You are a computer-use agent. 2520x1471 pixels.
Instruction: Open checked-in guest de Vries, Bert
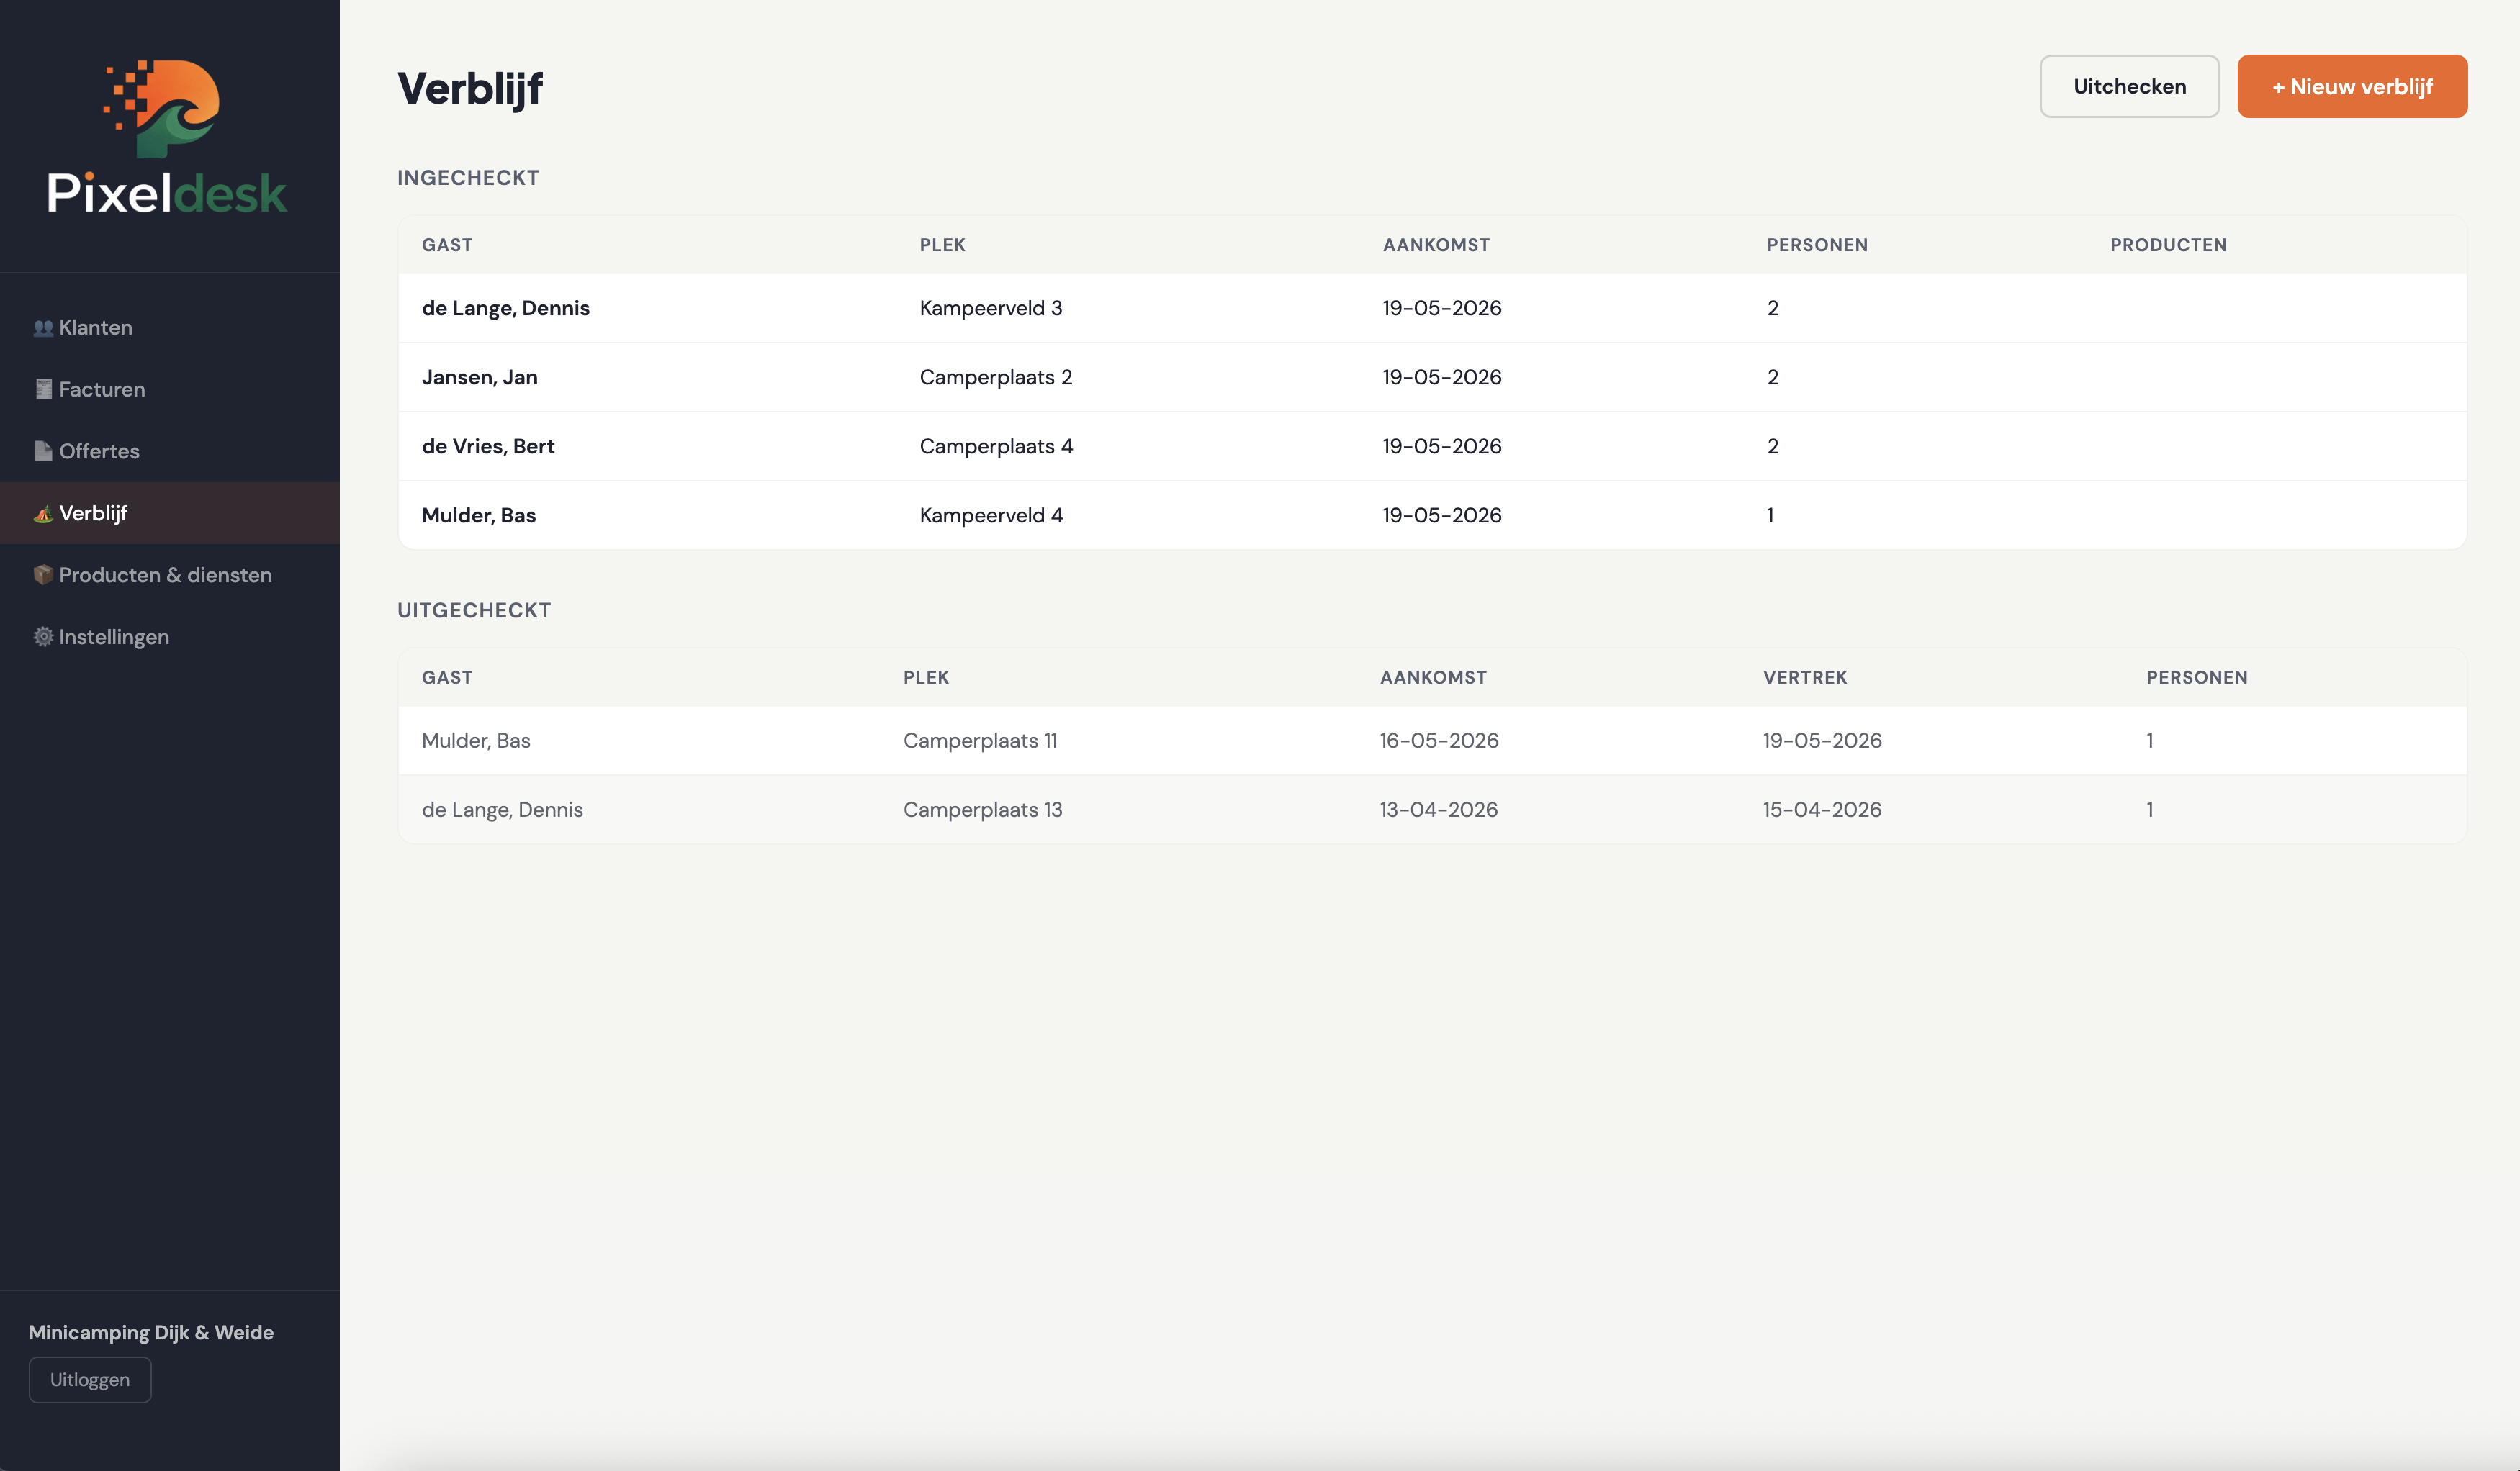pyautogui.click(x=488, y=447)
